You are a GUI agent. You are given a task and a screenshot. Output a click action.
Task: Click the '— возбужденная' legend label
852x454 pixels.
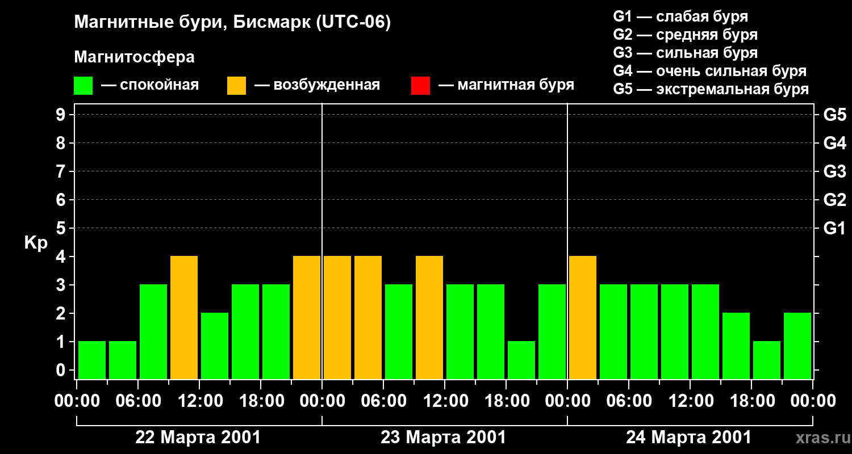tap(318, 85)
